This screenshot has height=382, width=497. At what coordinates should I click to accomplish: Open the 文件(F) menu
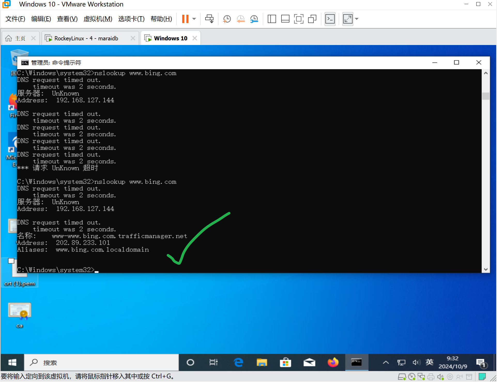(15, 19)
